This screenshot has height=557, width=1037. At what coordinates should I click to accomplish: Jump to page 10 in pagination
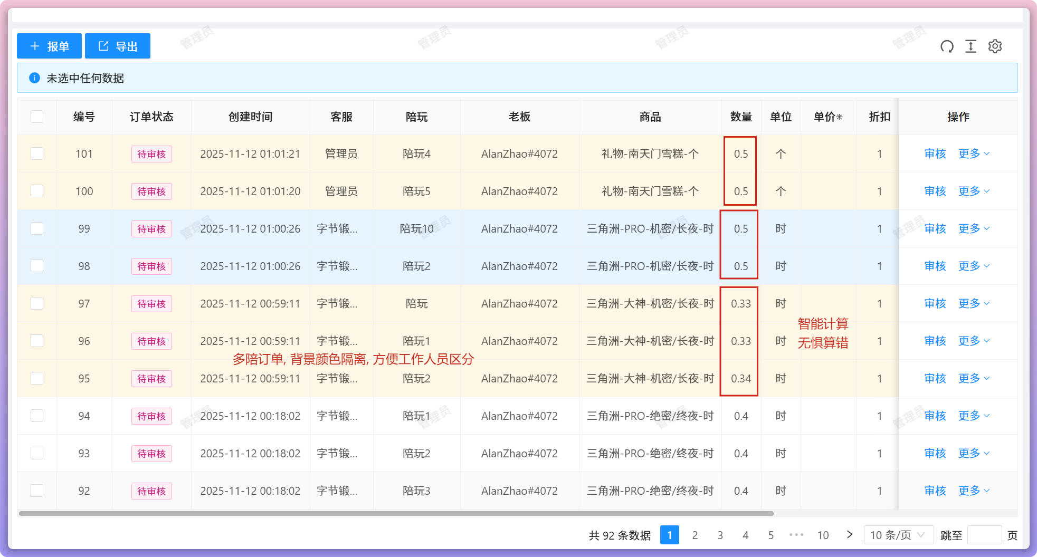823,535
